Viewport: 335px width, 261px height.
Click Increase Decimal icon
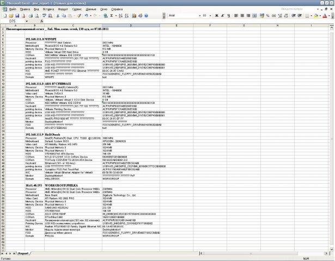(280, 16)
